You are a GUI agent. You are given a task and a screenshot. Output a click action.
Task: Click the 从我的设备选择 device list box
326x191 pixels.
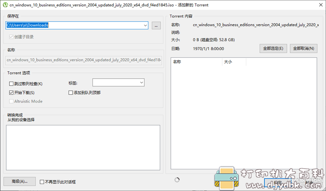click(x=83, y=147)
